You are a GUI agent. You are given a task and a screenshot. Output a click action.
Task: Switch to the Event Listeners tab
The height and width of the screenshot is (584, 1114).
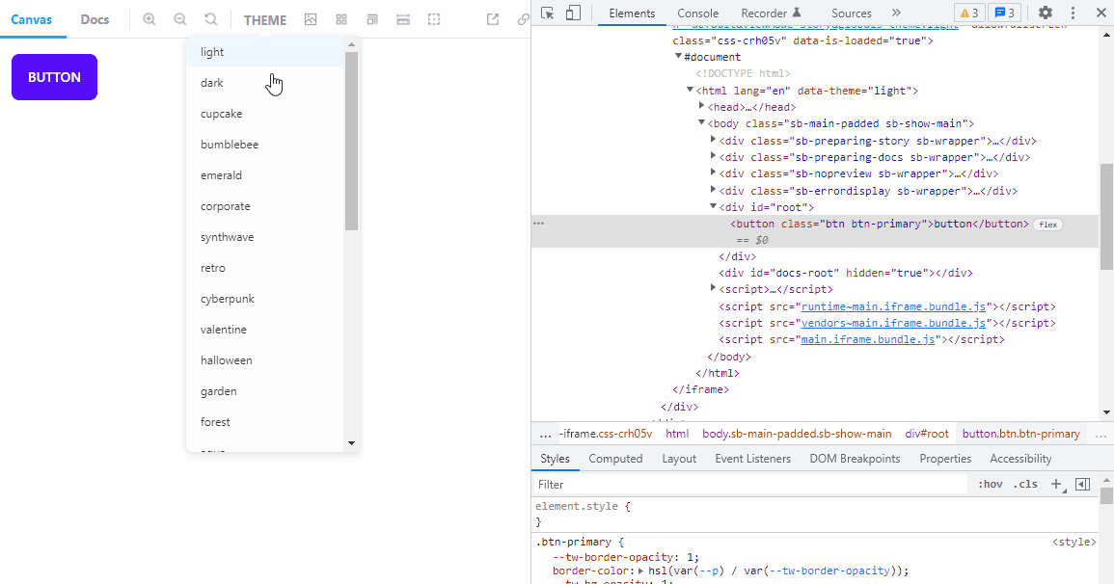752,459
